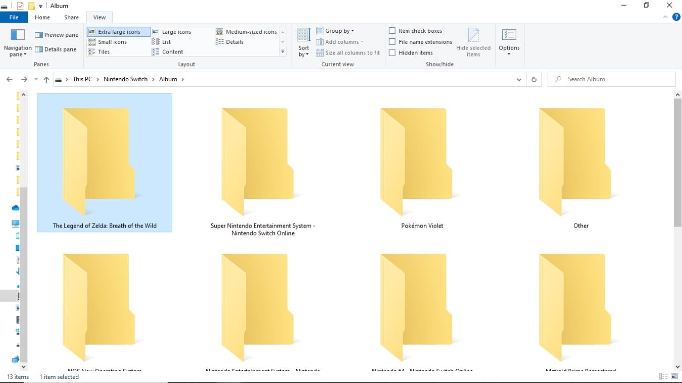Open Help with the question mark icon

(676, 17)
